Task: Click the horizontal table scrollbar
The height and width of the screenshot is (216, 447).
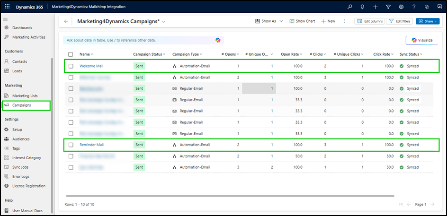Action: tap(230, 196)
